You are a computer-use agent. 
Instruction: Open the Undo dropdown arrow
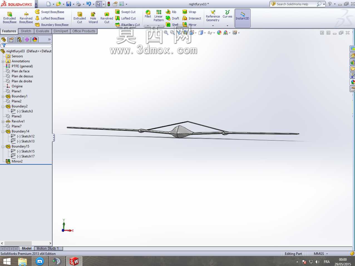[93, 4]
